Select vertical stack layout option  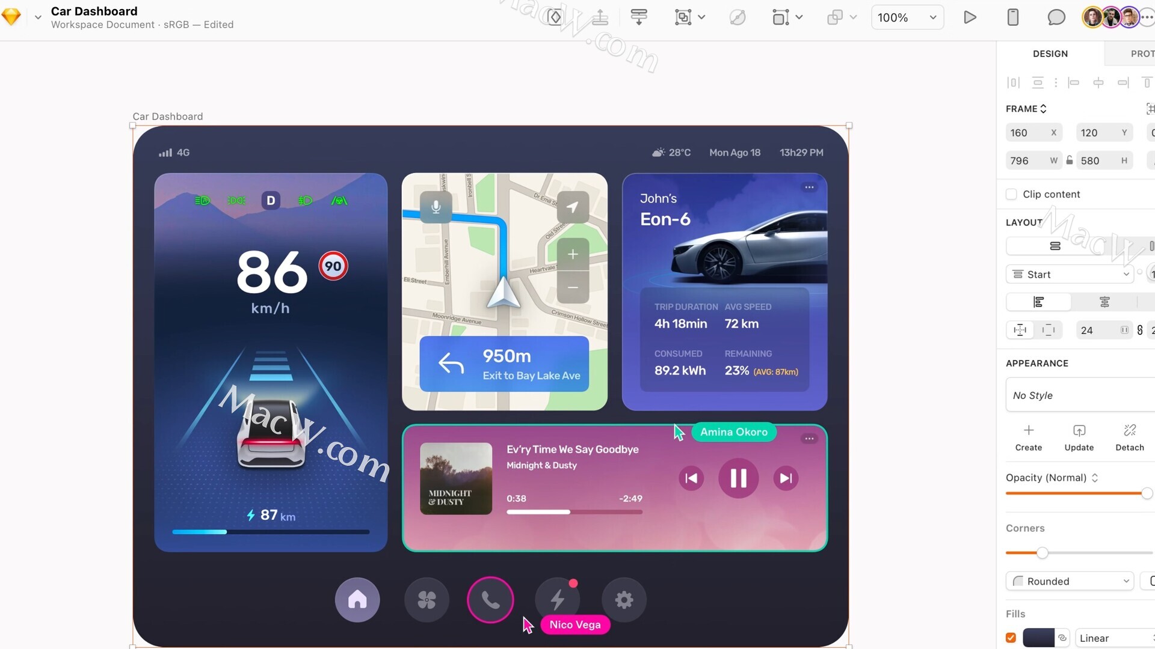coord(1055,246)
